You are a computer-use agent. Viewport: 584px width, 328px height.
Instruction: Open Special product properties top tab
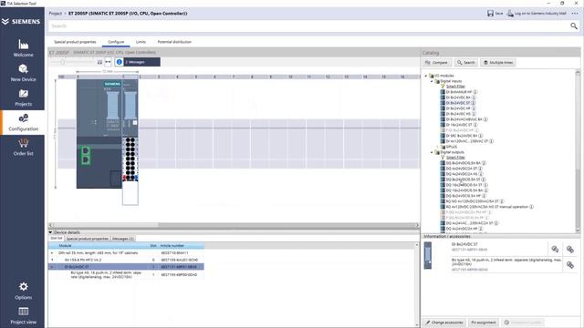75,42
